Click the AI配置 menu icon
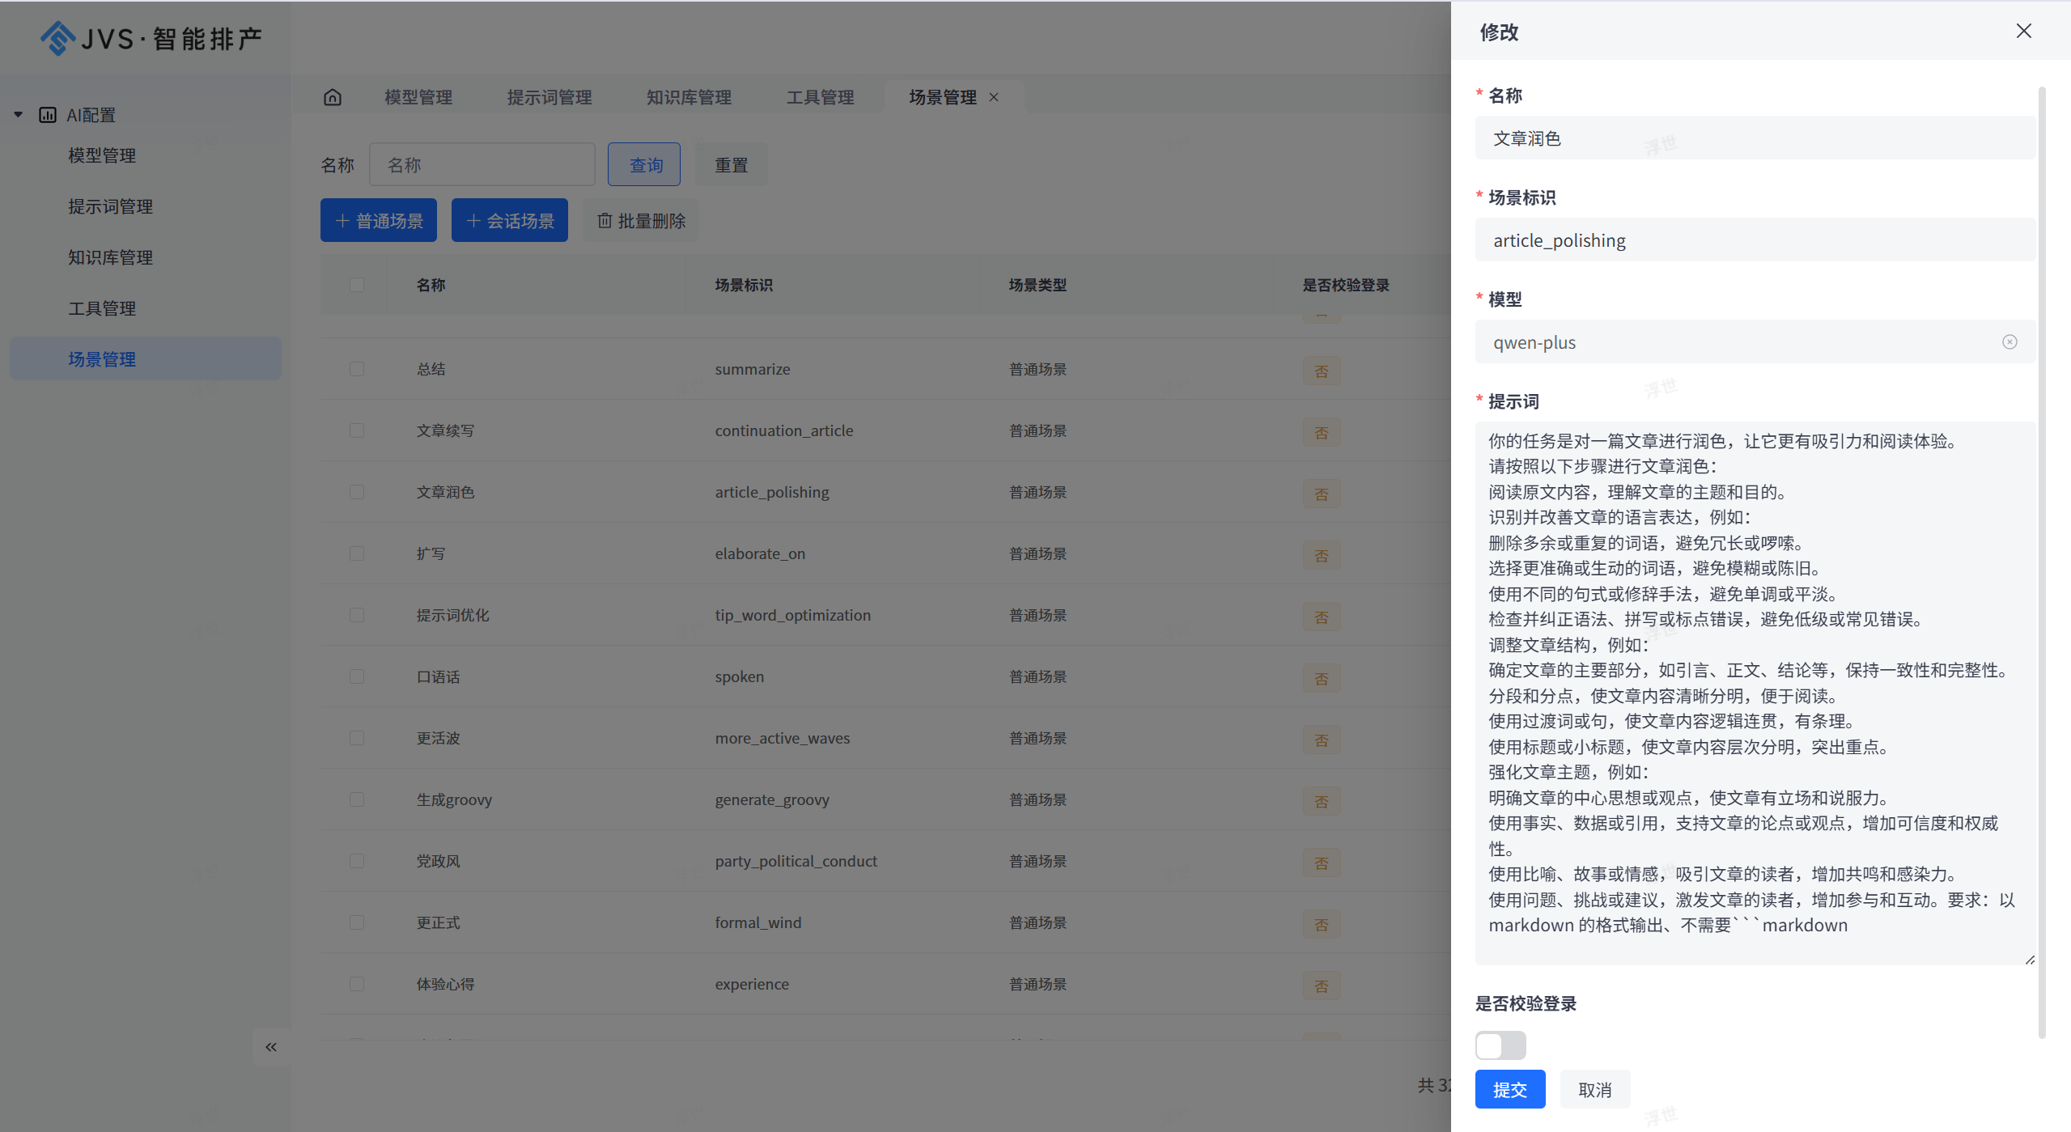Image resolution: width=2071 pixels, height=1132 pixels. [48, 115]
